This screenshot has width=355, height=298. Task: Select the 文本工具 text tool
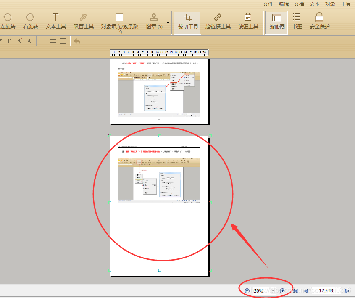point(56,21)
